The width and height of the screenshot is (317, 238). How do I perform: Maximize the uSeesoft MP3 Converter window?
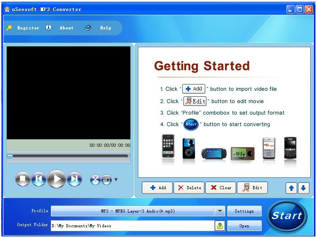[x=300, y=9]
